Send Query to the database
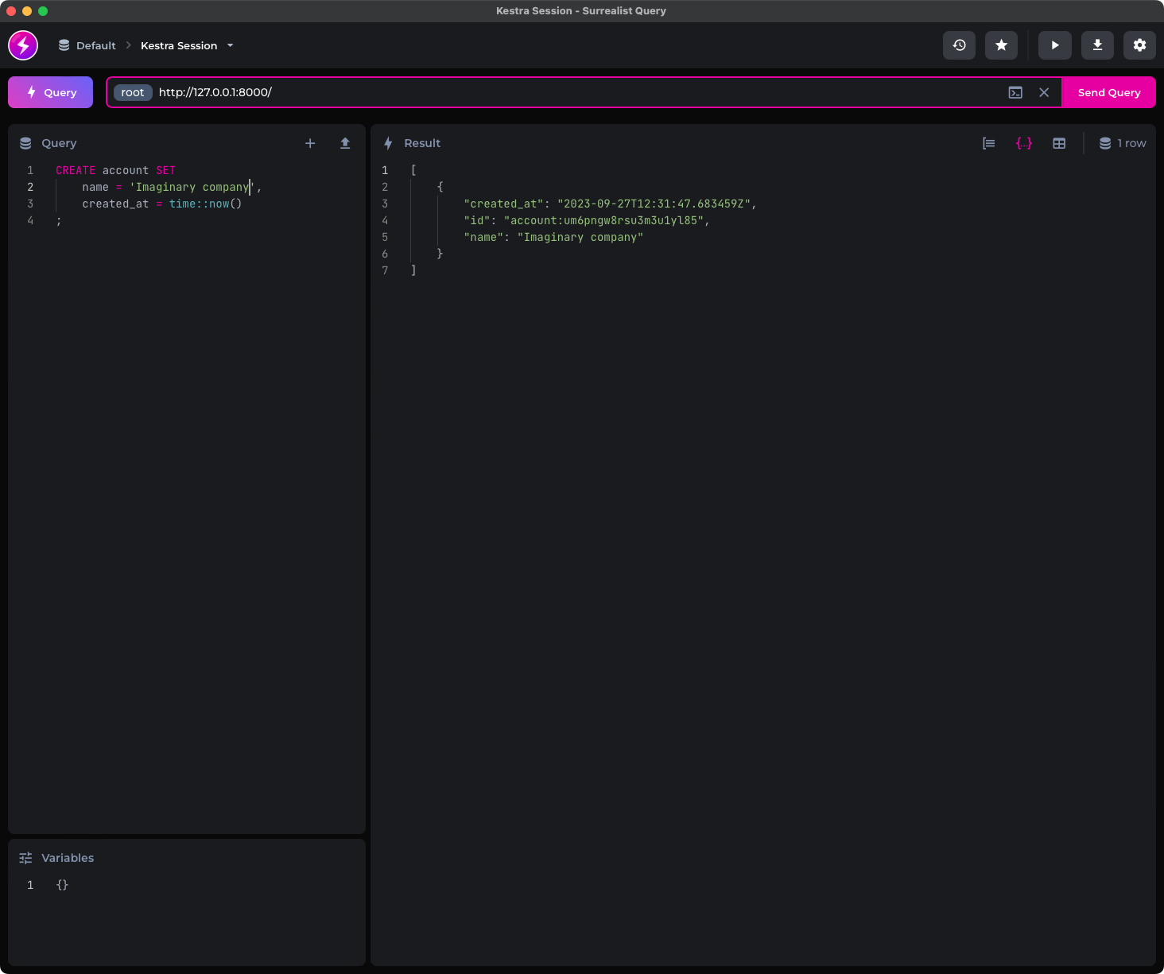1164x974 pixels. 1109,92
